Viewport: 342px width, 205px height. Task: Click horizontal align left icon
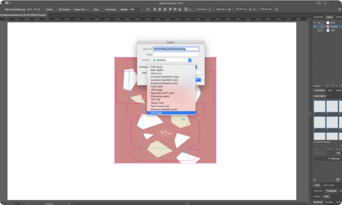coord(155,9)
